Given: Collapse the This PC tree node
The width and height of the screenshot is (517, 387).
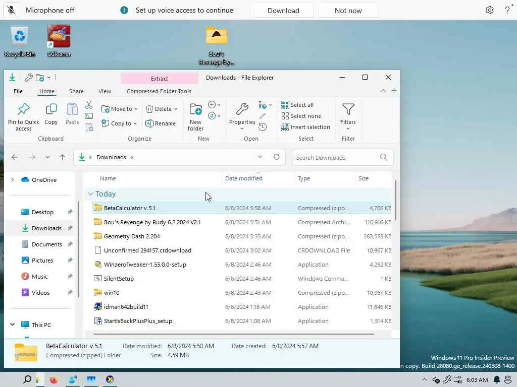Looking at the screenshot, I should (x=12, y=325).
